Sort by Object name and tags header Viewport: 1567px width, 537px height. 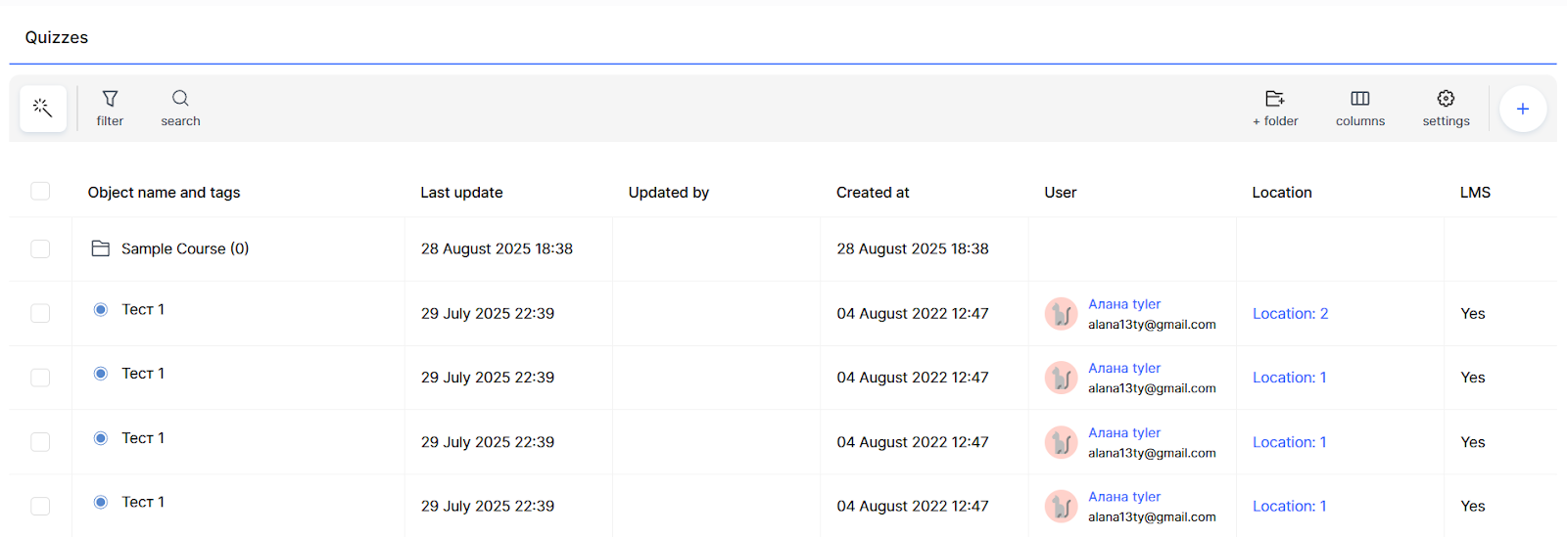[x=164, y=193]
